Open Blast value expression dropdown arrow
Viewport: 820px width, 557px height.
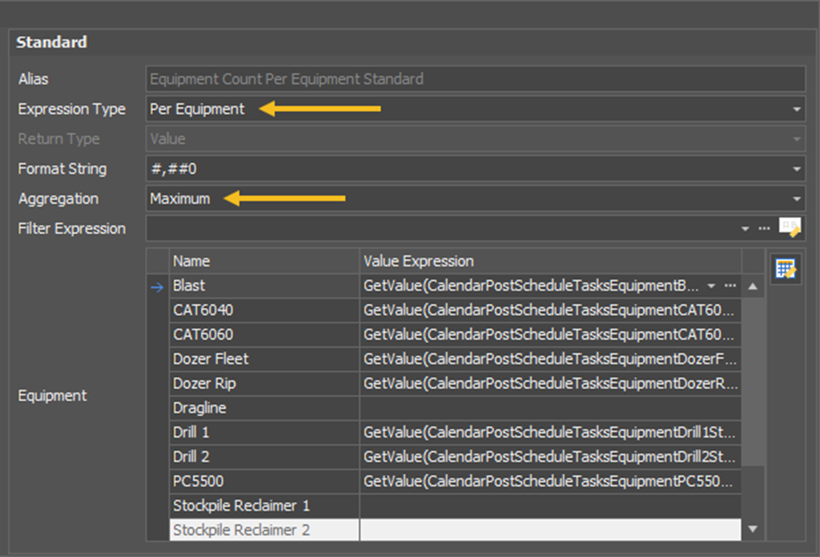point(711,285)
